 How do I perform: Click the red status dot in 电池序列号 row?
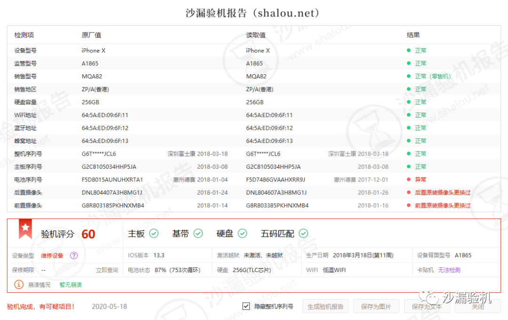click(x=409, y=180)
